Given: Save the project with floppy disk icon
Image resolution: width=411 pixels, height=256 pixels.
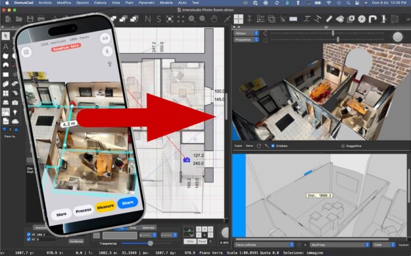Looking at the screenshot, I should (x=30, y=19).
